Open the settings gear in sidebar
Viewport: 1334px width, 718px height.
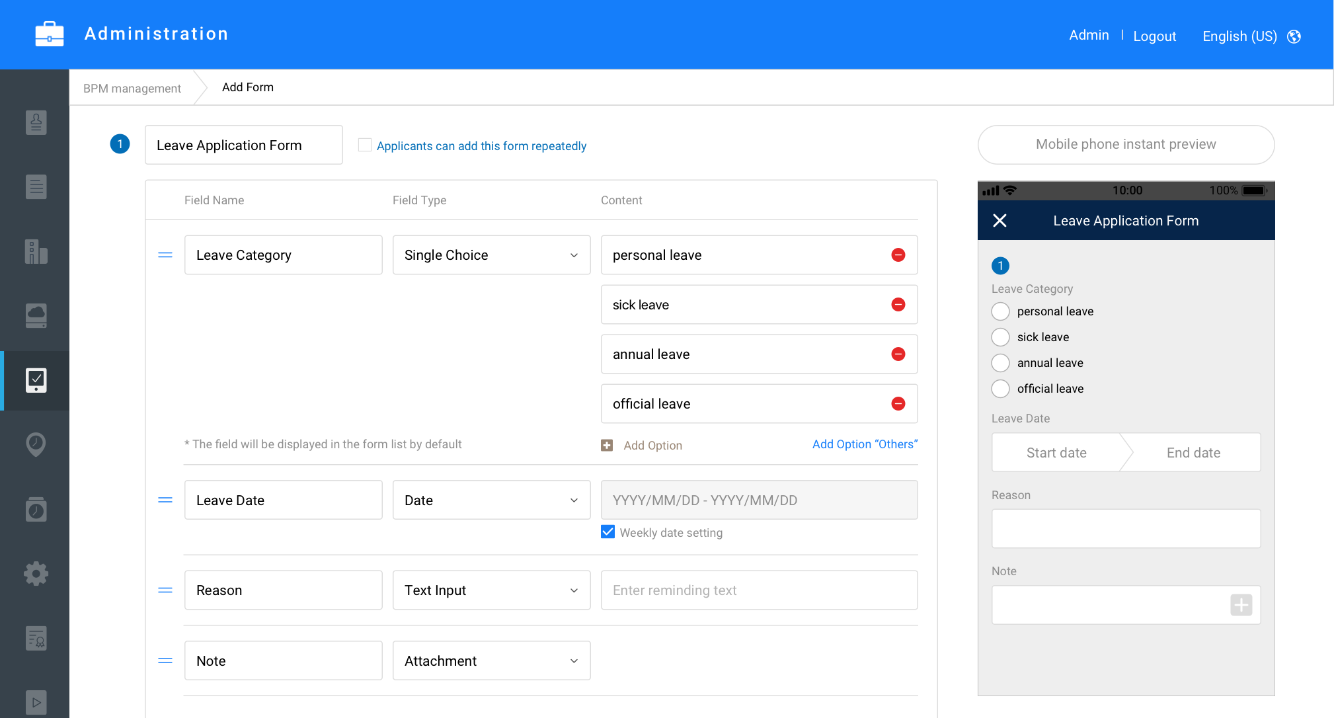(x=36, y=574)
